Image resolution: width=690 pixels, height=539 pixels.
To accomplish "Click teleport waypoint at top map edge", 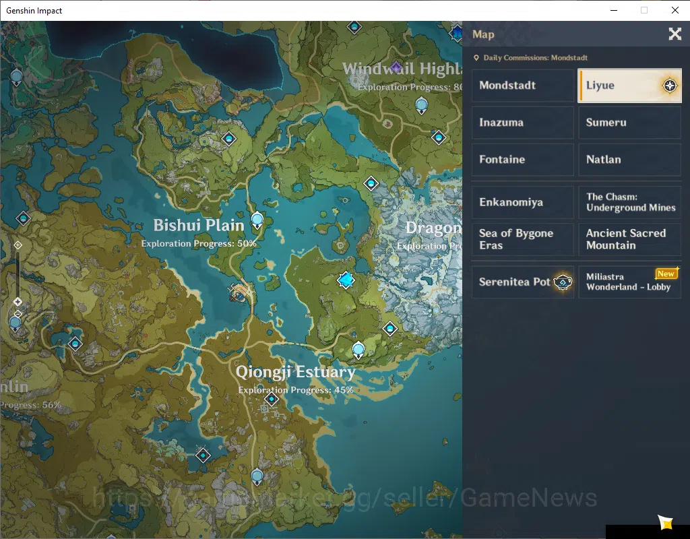I will tap(354, 27).
